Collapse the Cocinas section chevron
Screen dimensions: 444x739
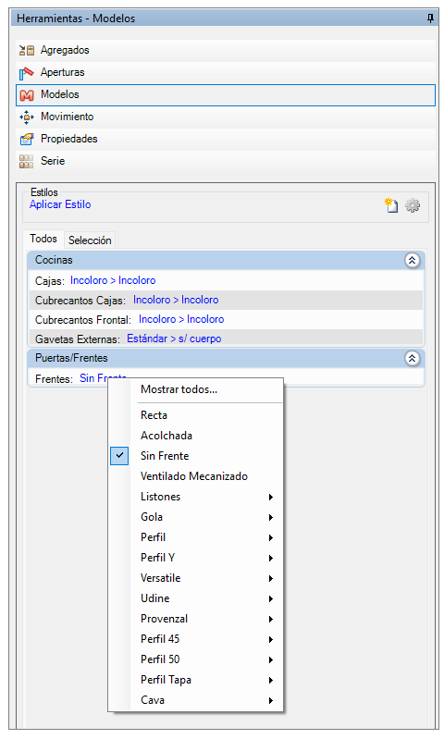pyautogui.click(x=412, y=260)
